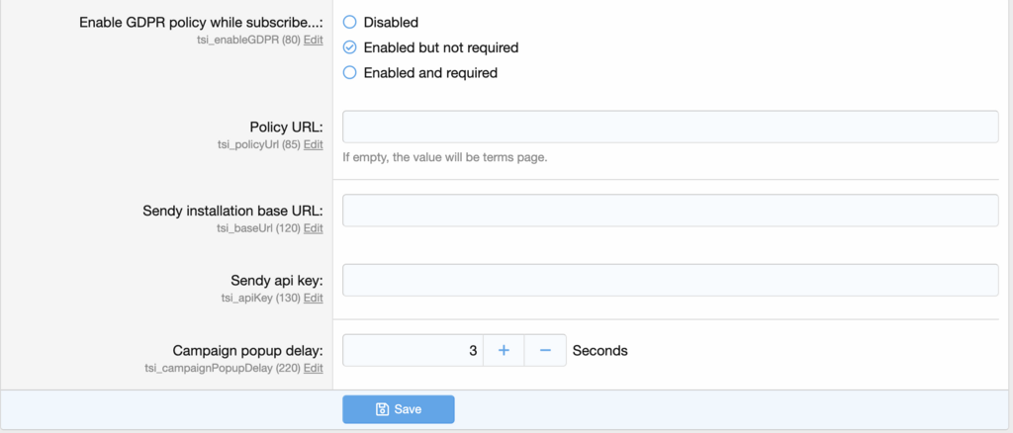Choose Enabled but not required option
The height and width of the screenshot is (433, 1013).
coord(349,47)
